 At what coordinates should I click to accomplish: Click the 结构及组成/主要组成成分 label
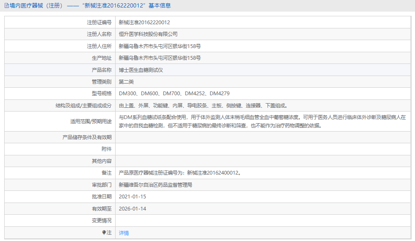83,106
